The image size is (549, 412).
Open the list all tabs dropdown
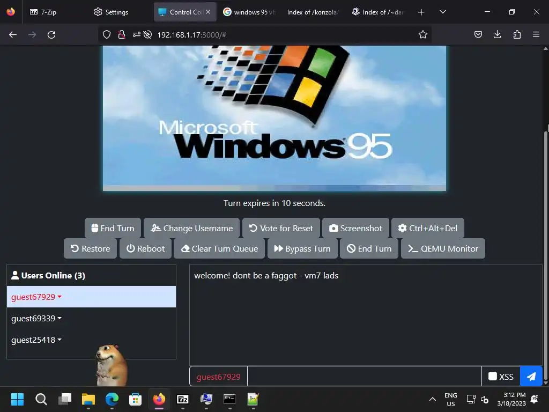point(442,12)
